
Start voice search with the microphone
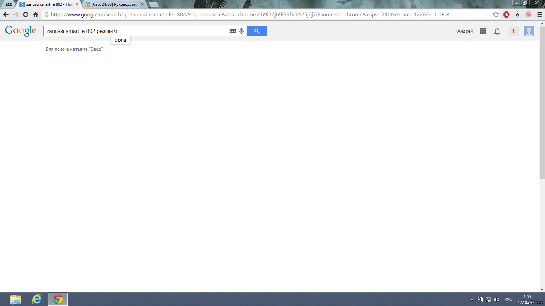[x=242, y=31]
